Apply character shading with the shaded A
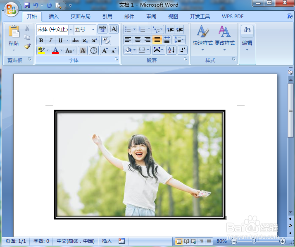295x247 pixels. [x=83, y=50]
